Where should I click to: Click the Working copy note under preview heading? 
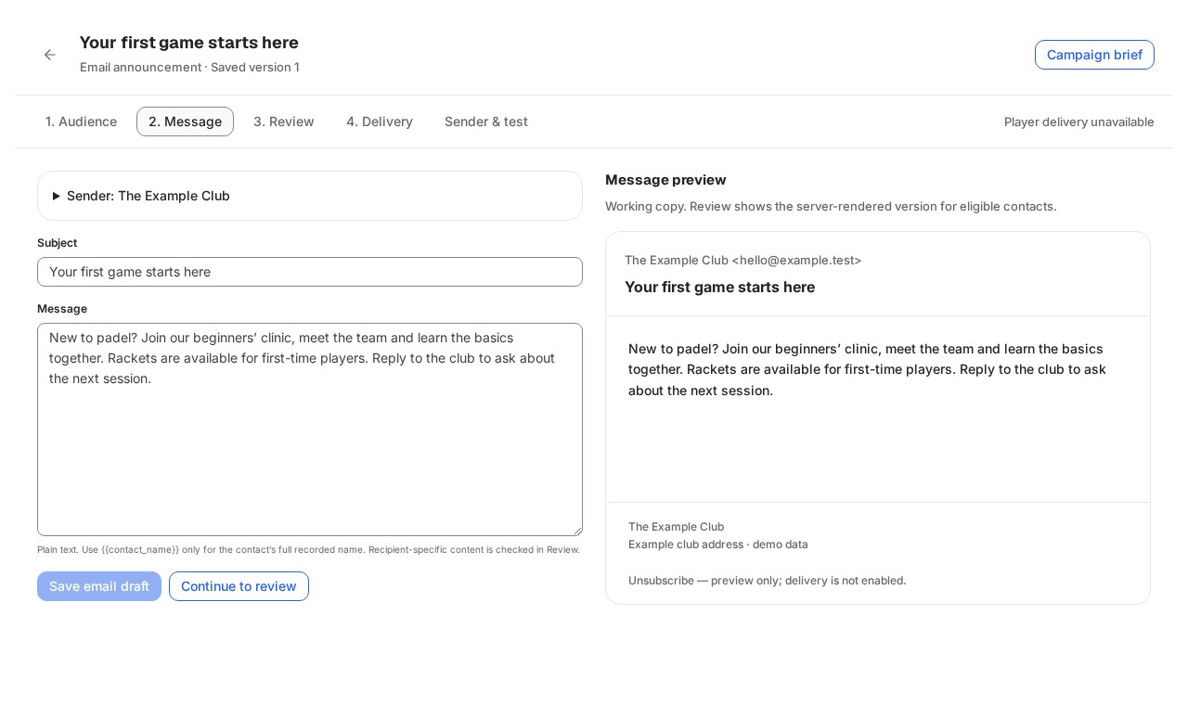(831, 206)
